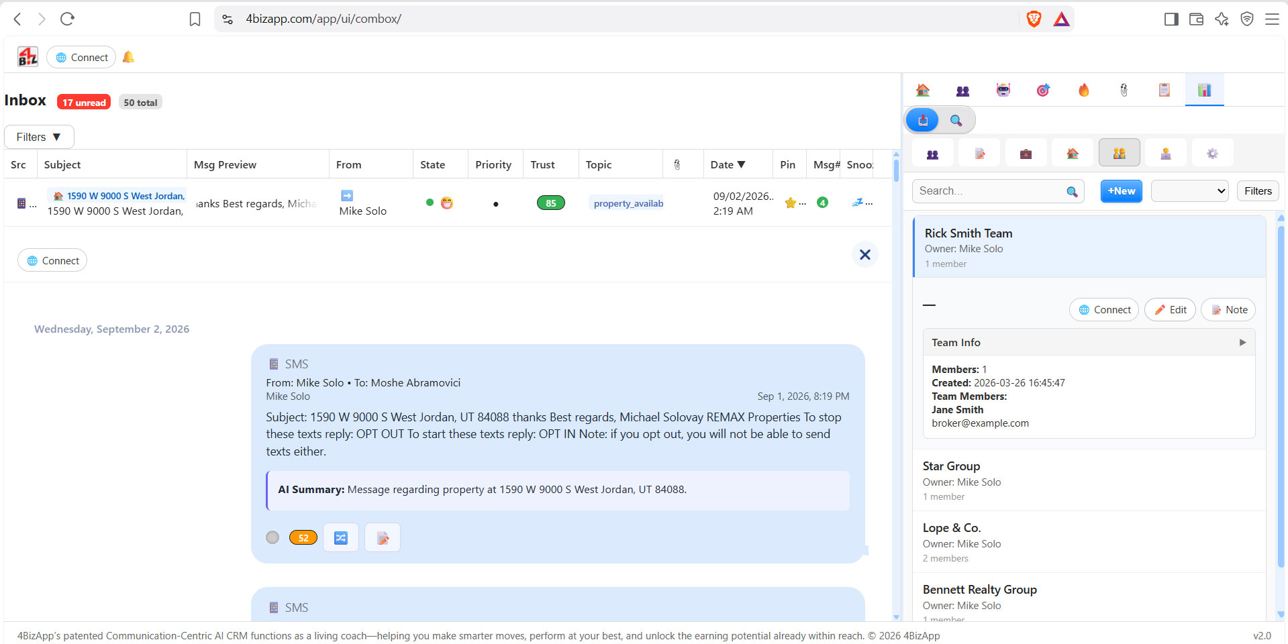Viewport: 1288px width, 644px height.
Task: Toggle the gray status circle on SMS message
Action: (273, 537)
